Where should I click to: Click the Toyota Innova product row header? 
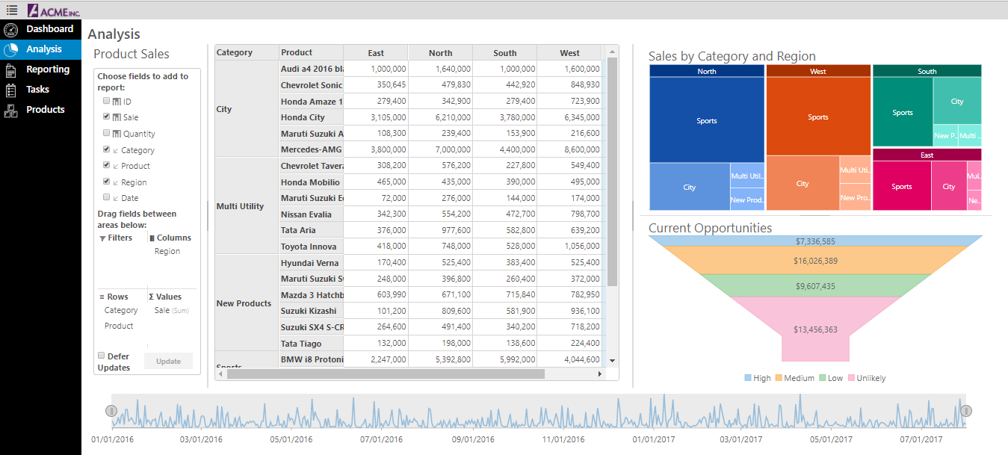[x=311, y=247]
